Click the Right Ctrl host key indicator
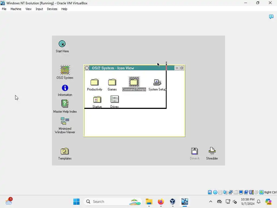The height and width of the screenshot is (208, 277). [270, 192]
